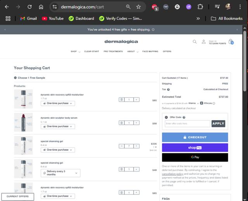Screen dimensions: 248x201
Task: Pay with the Shop Pay button
Action: [x=195, y=148]
